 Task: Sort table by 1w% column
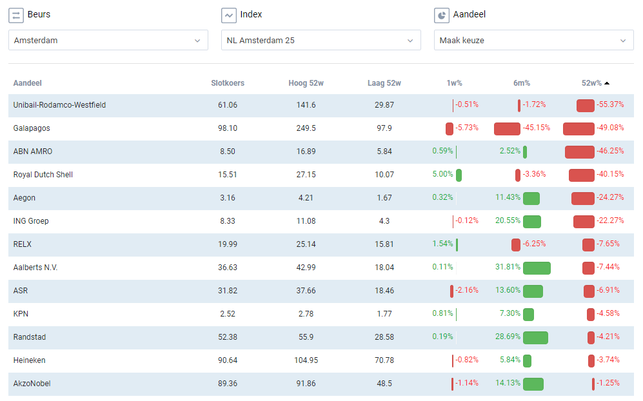455,83
